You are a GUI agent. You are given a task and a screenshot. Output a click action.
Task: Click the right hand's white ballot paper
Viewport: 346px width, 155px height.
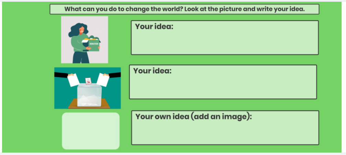coord(103,80)
